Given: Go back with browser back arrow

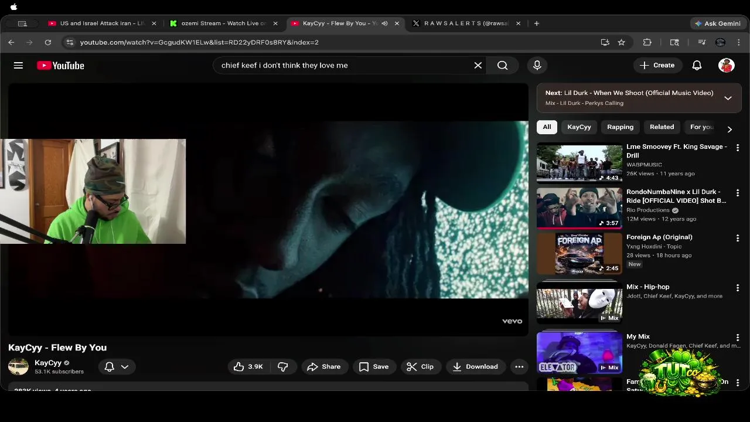Looking at the screenshot, I should point(11,42).
